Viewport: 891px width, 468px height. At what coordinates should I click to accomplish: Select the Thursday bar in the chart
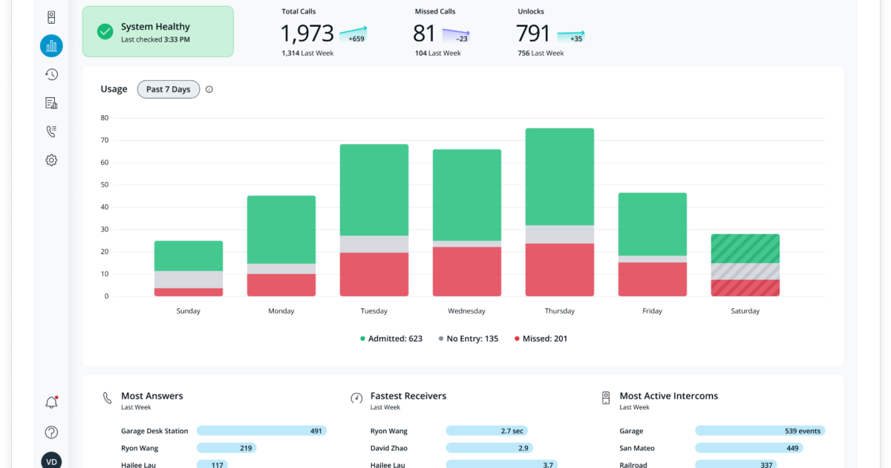[560, 212]
